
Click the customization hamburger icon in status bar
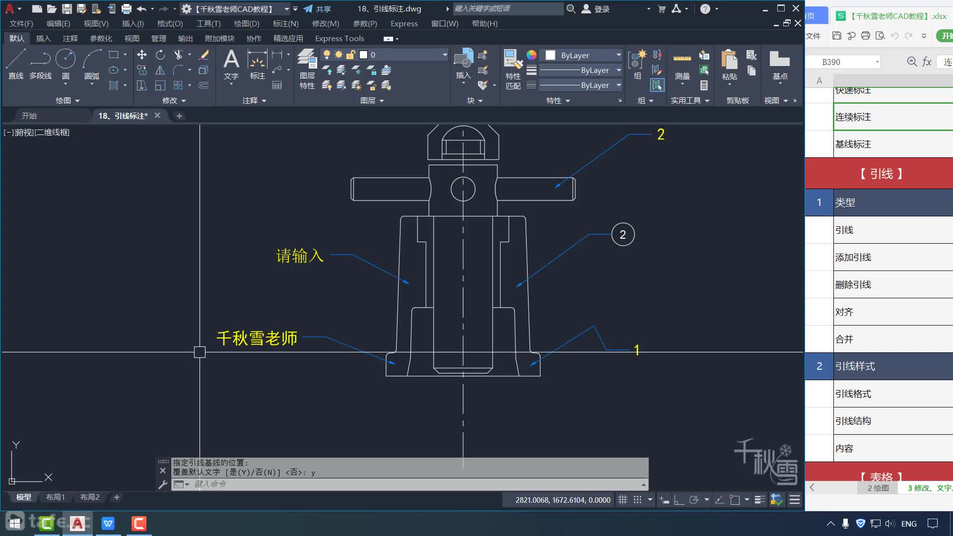coord(795,500)
